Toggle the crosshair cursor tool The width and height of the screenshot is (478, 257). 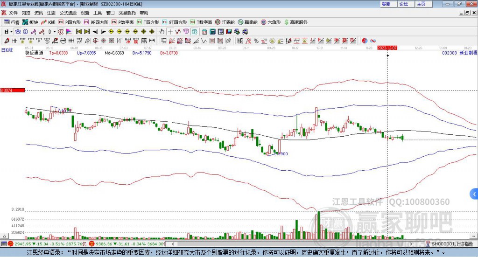(x=170, y=32)
